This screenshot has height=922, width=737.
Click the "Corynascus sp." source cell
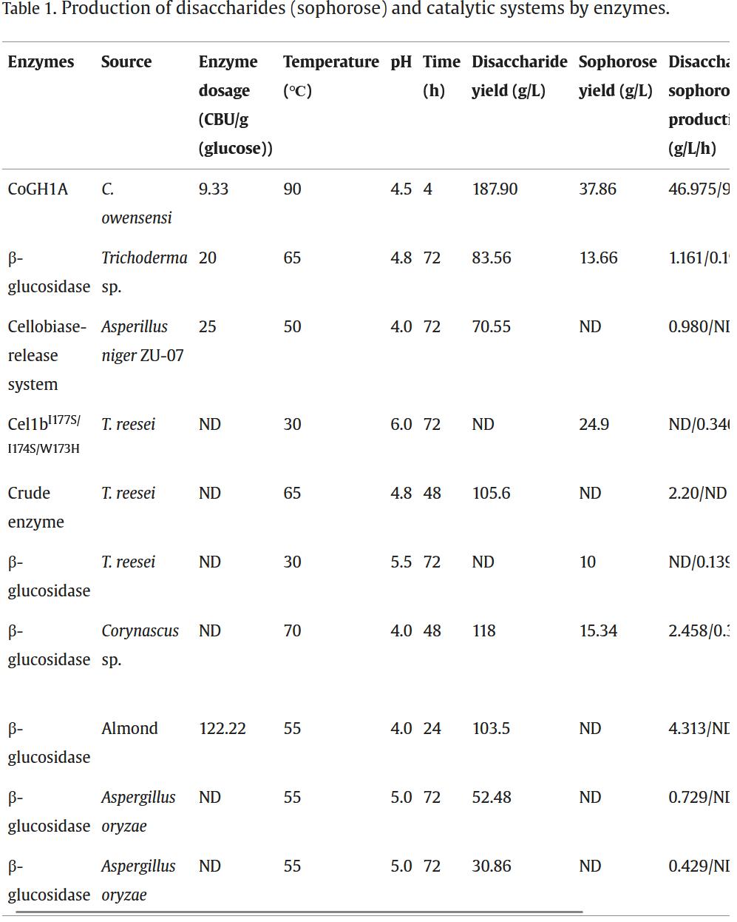[x=140, y=645]
